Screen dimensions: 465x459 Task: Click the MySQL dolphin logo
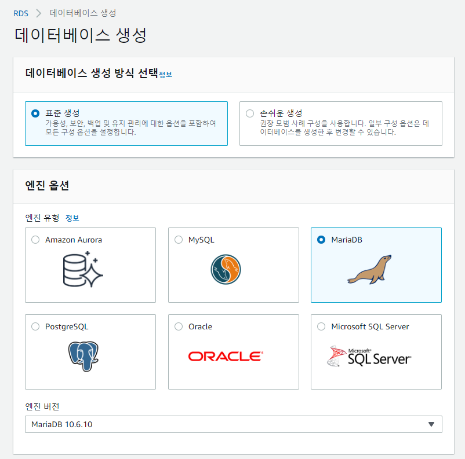point(226,269)
